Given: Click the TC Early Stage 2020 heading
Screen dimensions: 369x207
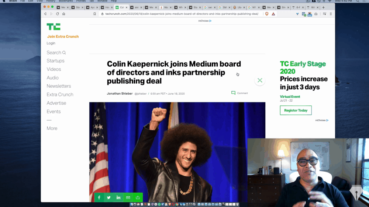Looking at the screenshot, I should (x=303, y=67).
